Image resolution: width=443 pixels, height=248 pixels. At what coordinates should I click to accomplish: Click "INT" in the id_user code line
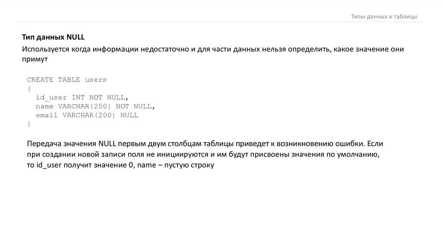click(x=78, y=97)
